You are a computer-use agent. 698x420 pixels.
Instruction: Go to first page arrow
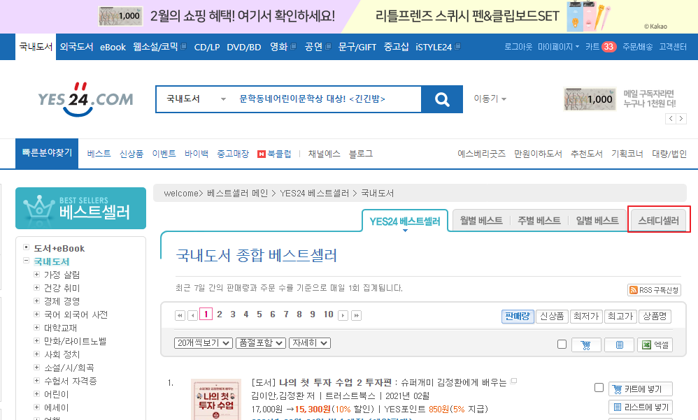point(180,315)
